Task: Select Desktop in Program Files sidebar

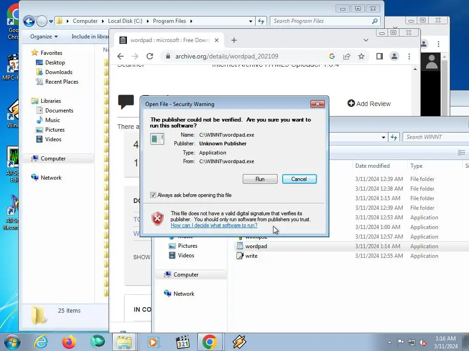Action: pyautogui.click(x=55, y=62)
